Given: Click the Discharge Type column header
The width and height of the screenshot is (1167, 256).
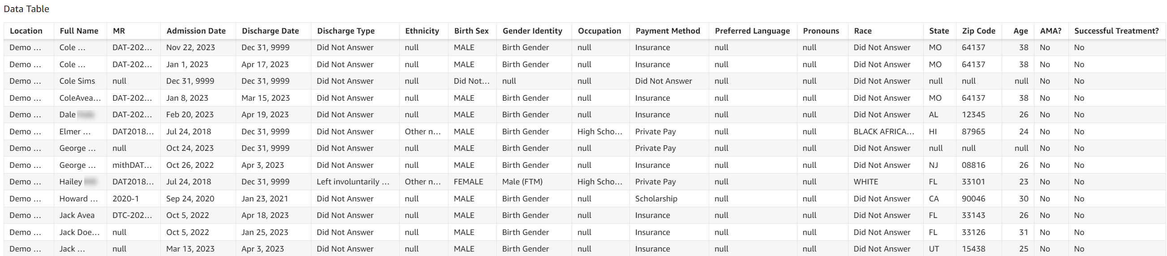Looking at the screenshot, I should [346, 31].
